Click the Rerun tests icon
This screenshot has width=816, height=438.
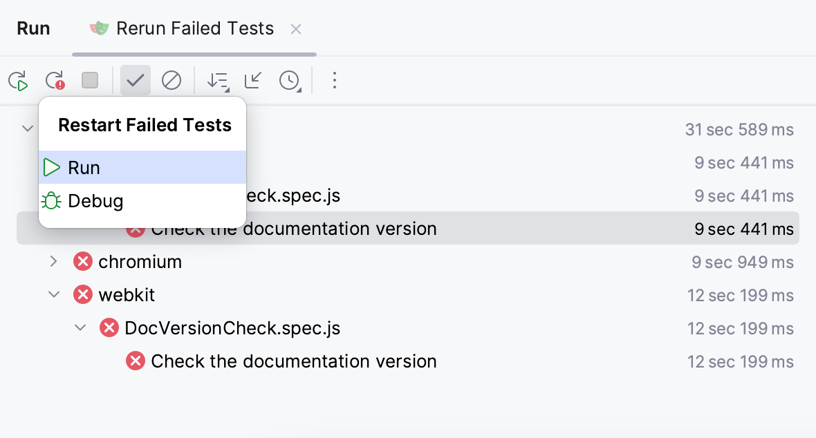(19, 80)
